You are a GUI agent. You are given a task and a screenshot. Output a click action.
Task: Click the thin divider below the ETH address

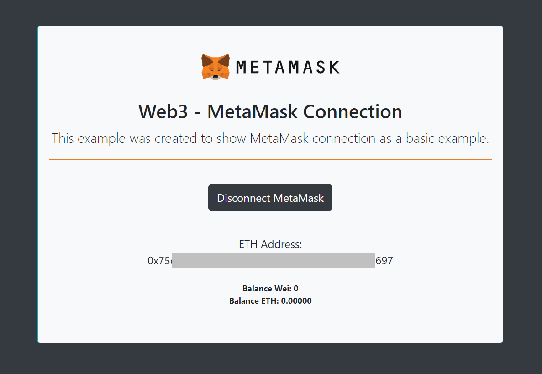(x=270, y=274)
